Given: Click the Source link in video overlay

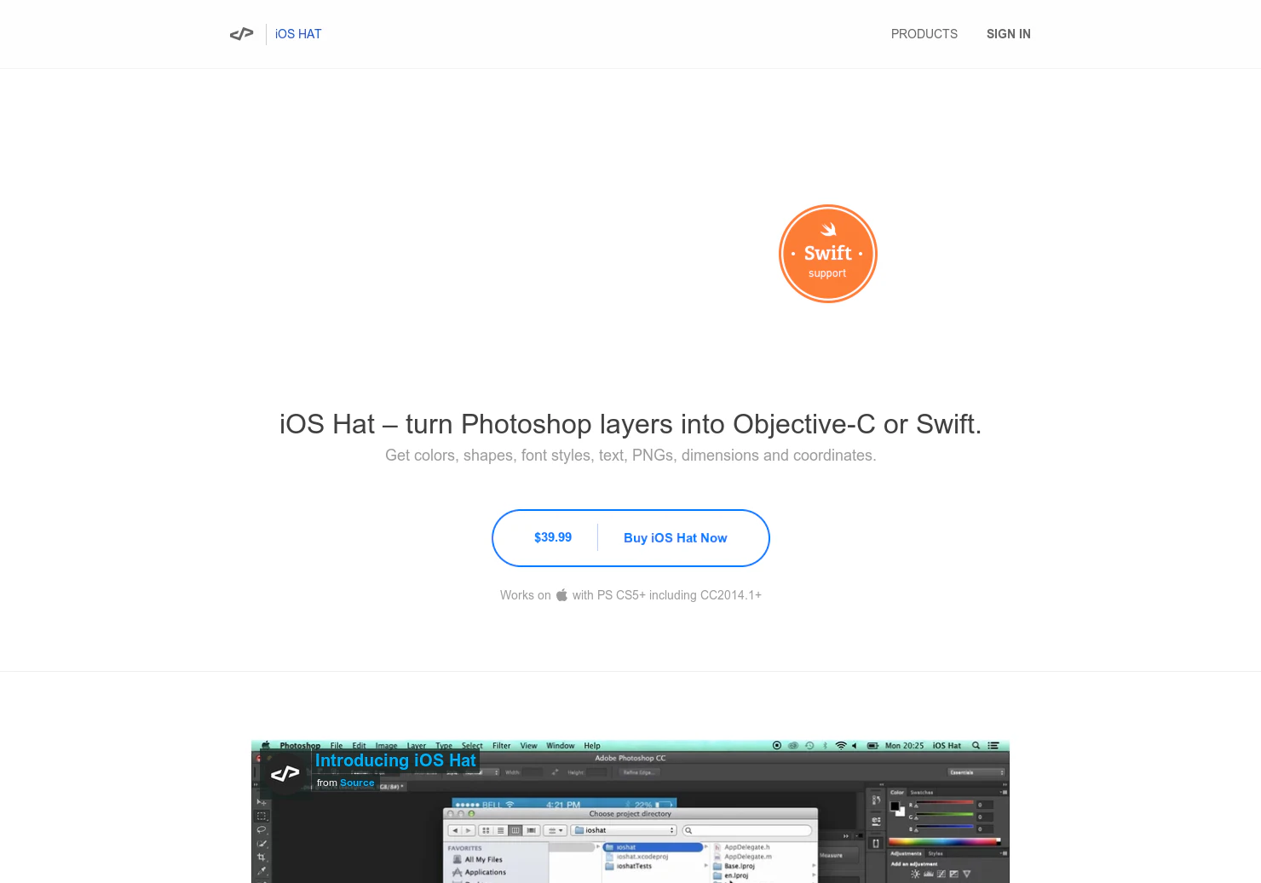Looking at the screenshot, I should point(357,783).
